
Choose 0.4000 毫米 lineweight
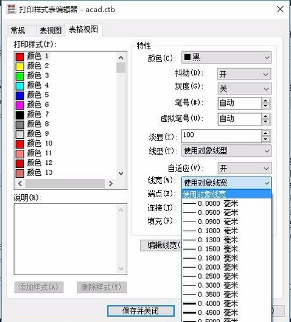click(x=226, y=304)
